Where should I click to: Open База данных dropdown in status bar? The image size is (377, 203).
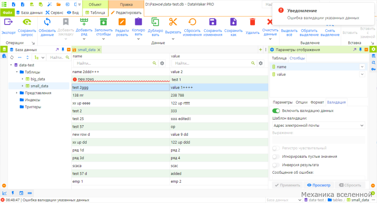click(284, 200)
